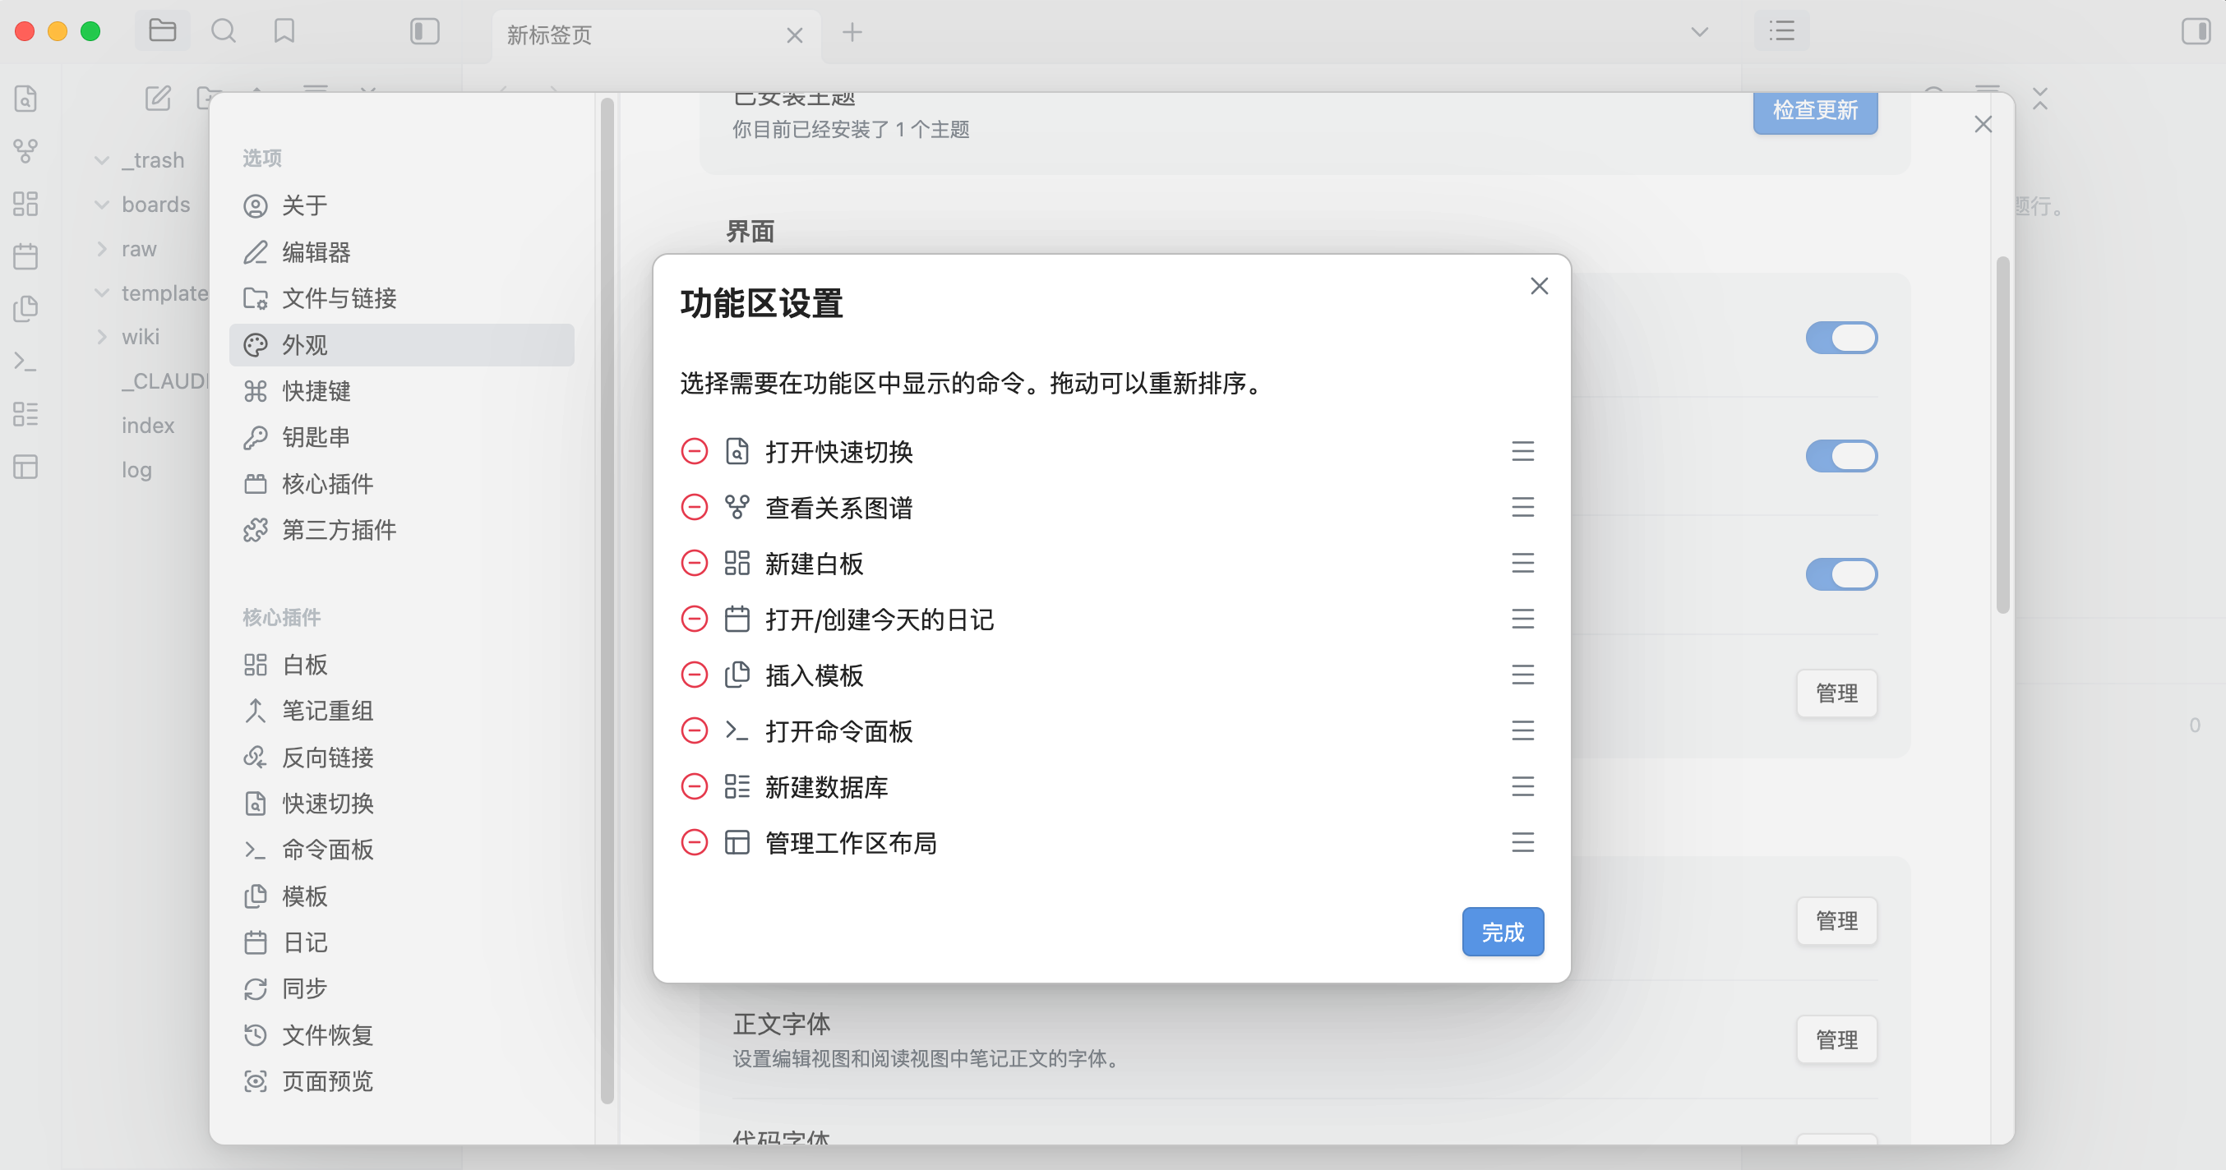Click drag handle of 管理工作区布局 row

tap(1522, 842)
